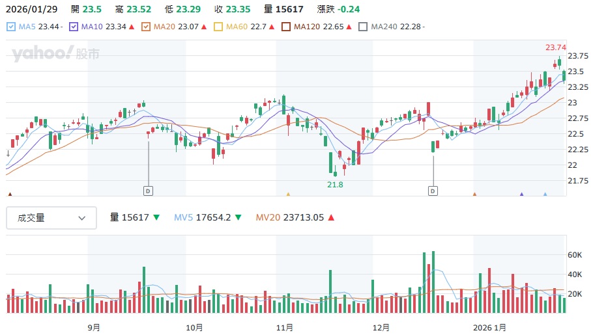Screen dimensions: 591x335
Task: Open the 成交量 indicator dropdown
Action: (51, 219)
